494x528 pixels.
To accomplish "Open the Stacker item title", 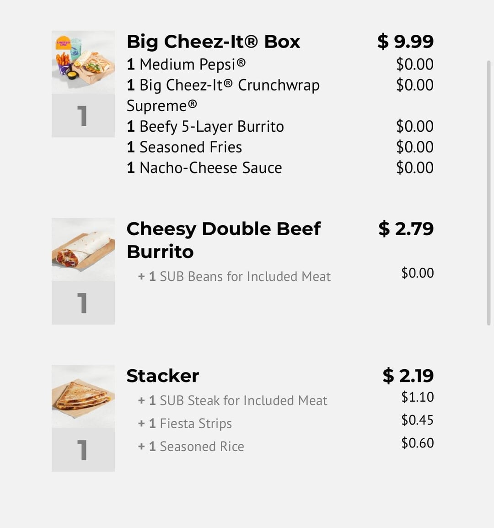I will pos(163,376).
